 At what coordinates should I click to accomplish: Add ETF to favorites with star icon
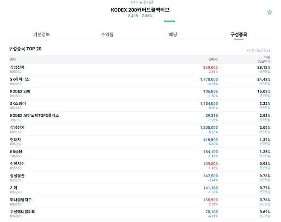coord(269,12)
